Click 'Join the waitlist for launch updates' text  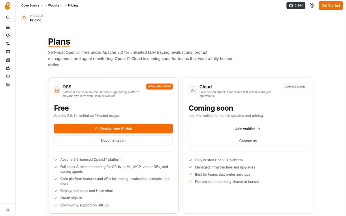pyautogui.click(x=226, y=116)
